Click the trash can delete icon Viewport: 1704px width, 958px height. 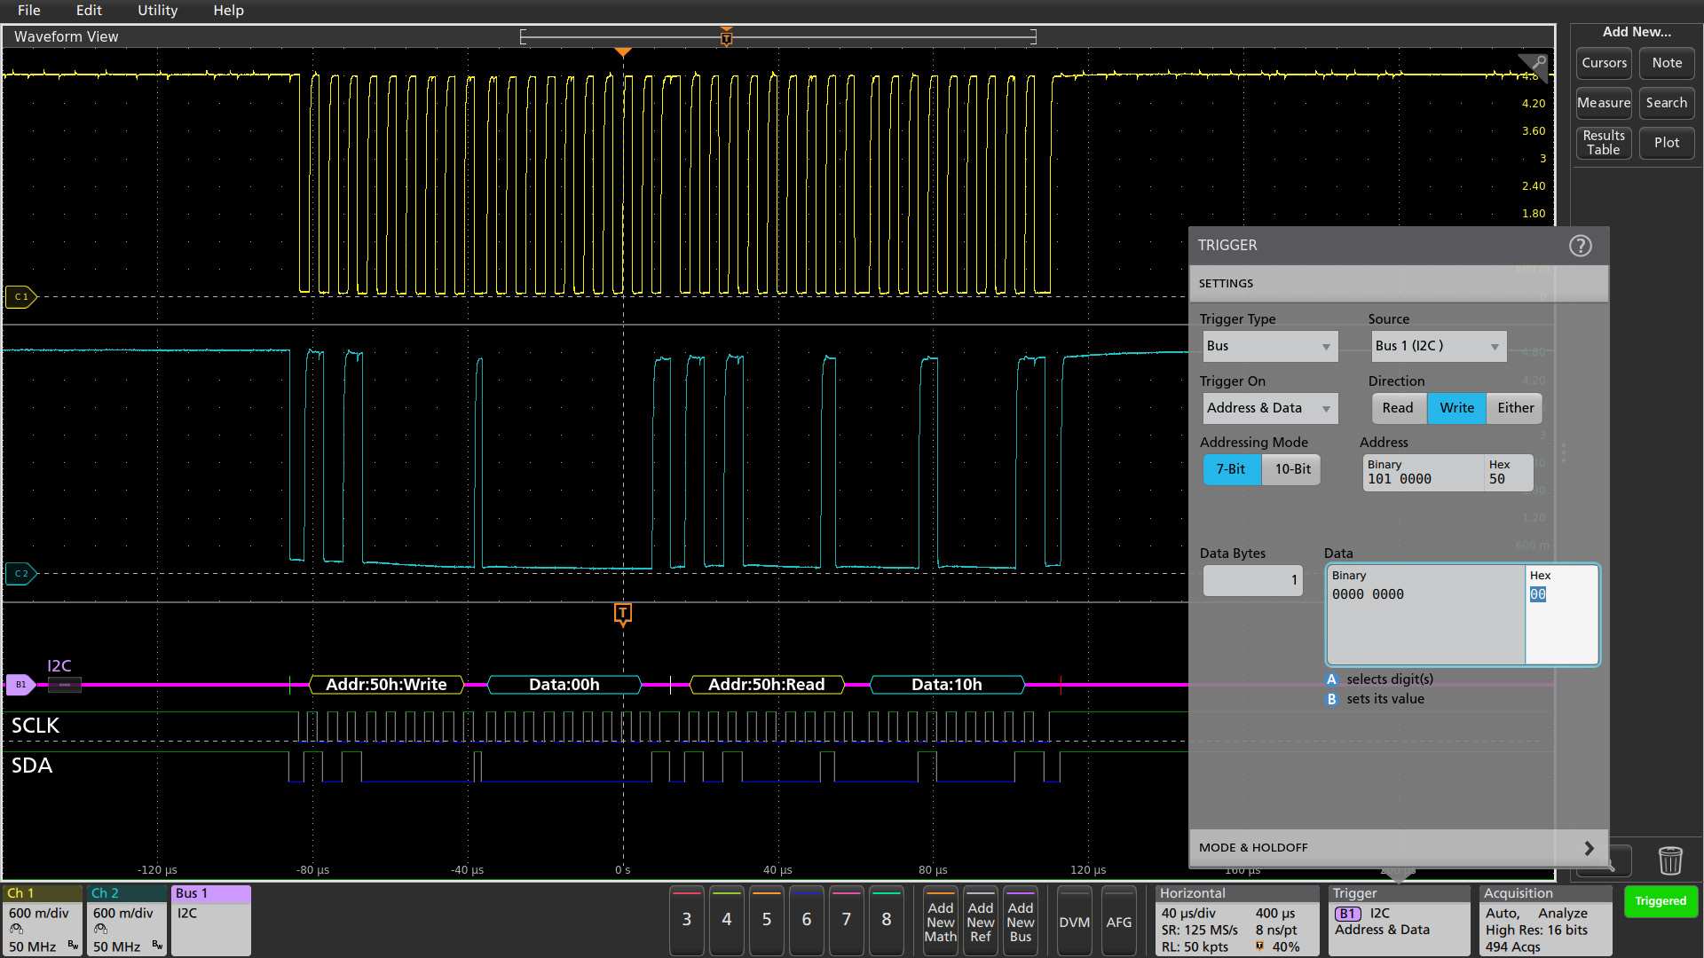[x=1669, y=860]
